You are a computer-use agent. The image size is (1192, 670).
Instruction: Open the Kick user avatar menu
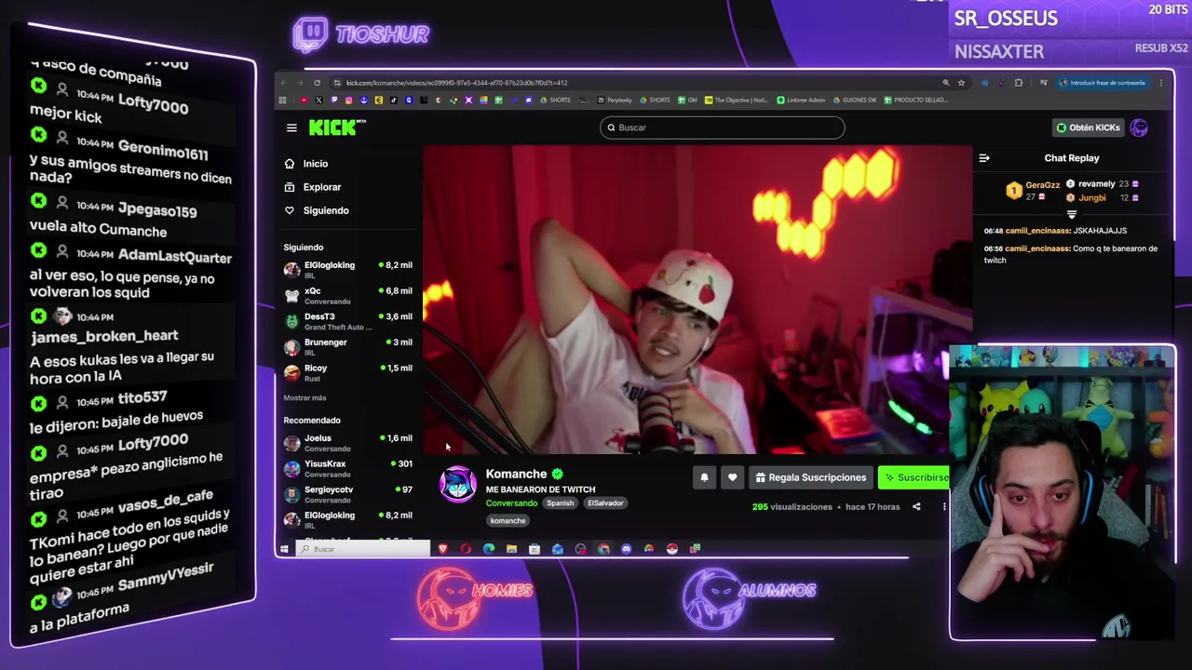(1139, 127)
